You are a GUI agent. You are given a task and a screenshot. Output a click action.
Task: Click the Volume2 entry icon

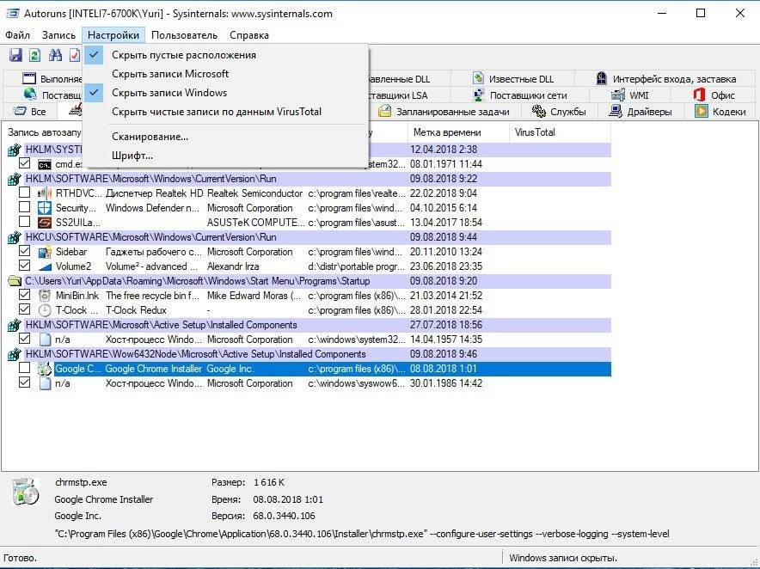click(x=44, y=266)
